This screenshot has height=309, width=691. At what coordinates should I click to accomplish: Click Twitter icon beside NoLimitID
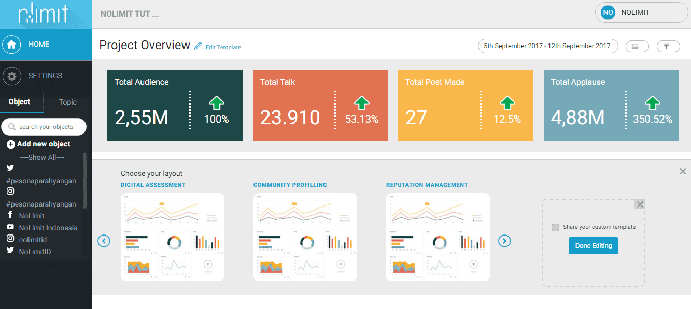tap(10, 251)
